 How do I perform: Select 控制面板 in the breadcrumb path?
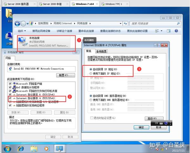coord(43,23)
